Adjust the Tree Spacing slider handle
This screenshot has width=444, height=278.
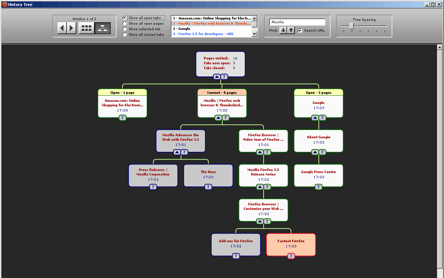click(x=351, y=26)
